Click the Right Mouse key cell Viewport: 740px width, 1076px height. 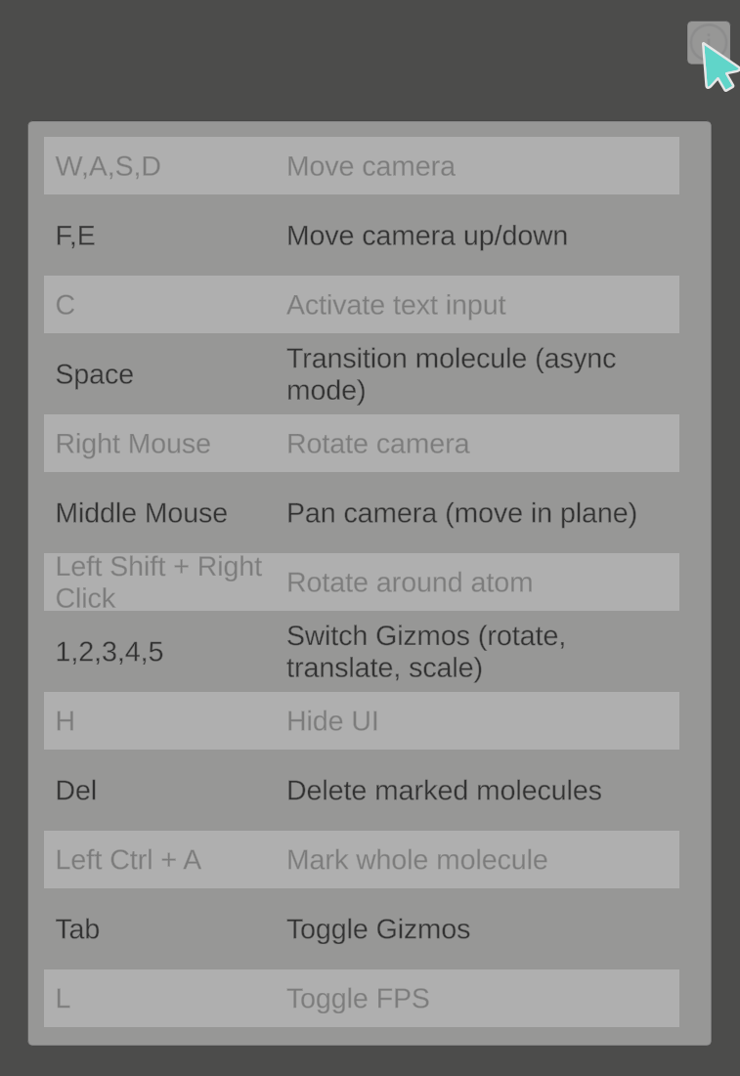coord(133,444)
